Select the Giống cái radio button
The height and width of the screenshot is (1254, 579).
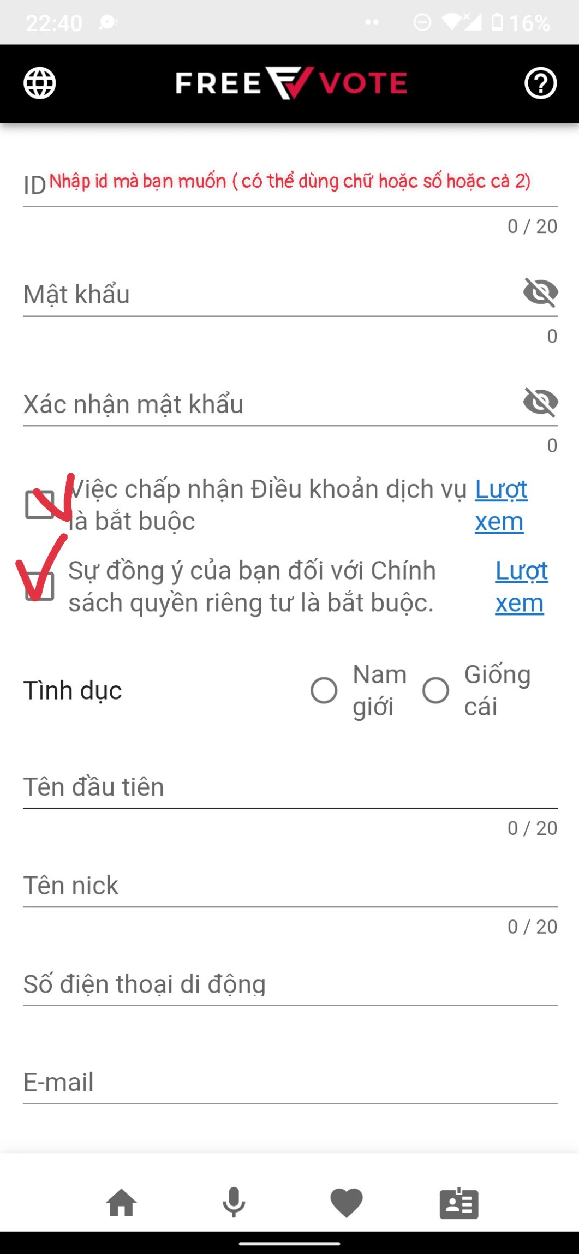click(435, 690)
